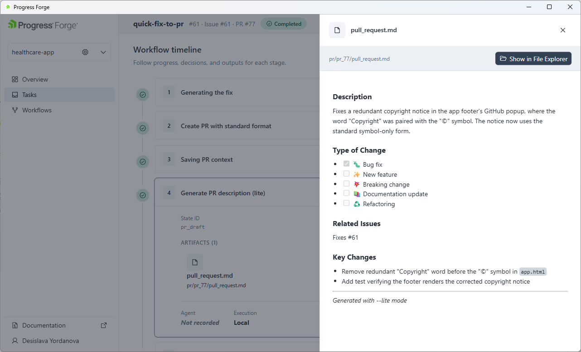
Task: Open healthcare-app settings gear
Action: [85, 52]
